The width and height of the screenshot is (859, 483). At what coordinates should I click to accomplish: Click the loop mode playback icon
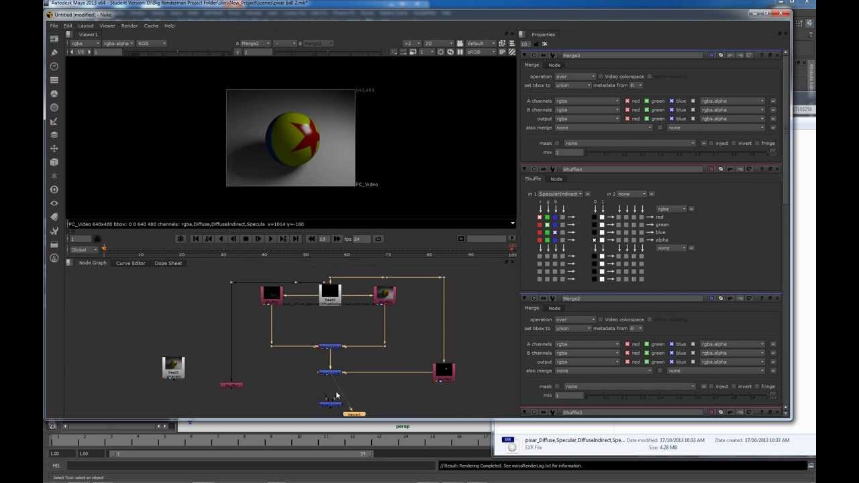(378, 239)
